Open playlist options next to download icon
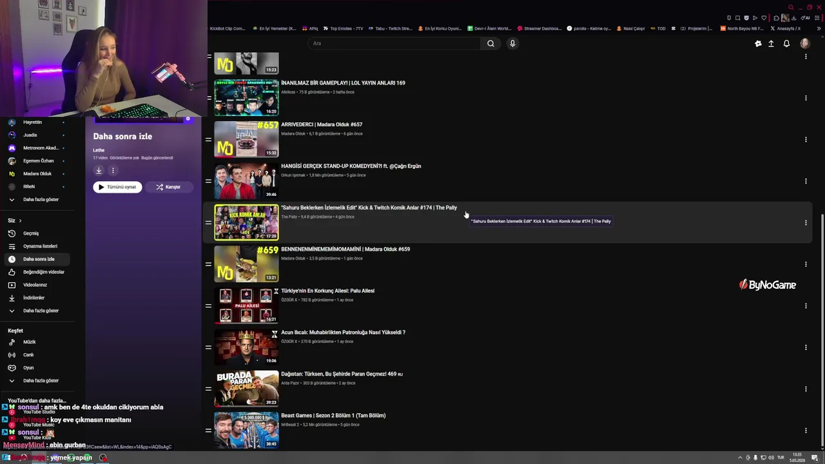825x464 pixels. coord(113,171)
